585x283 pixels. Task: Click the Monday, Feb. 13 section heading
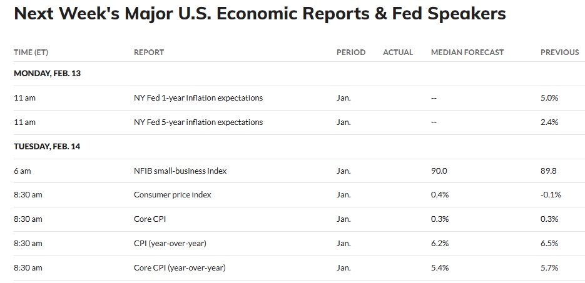coord(47,73)
